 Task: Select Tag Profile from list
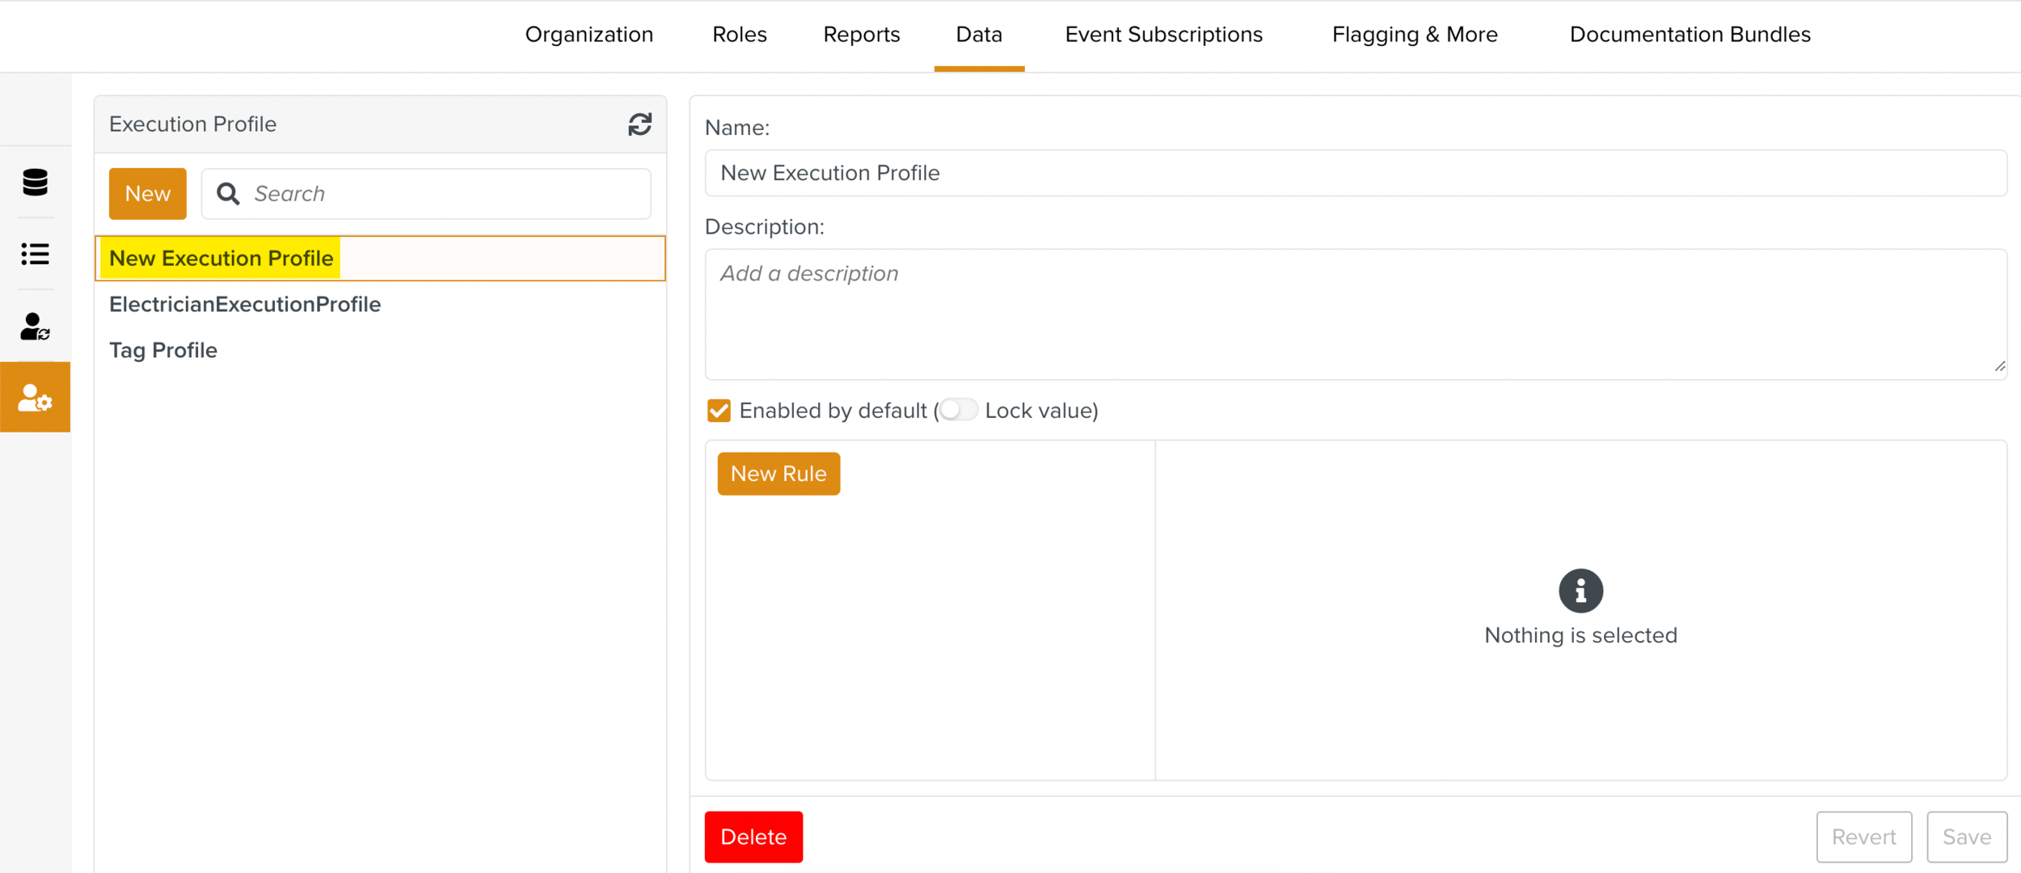pyautogui.click(x=163, y=351)
